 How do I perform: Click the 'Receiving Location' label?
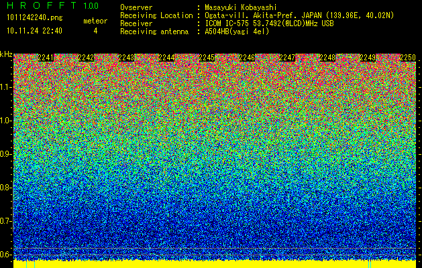click(156, 15)
